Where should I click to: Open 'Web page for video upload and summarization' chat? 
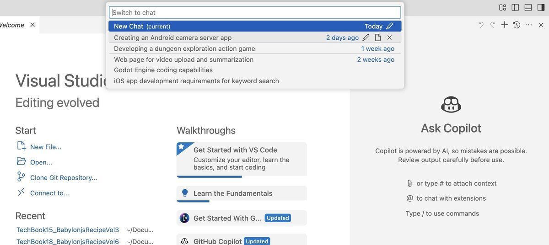coord(255,59)
